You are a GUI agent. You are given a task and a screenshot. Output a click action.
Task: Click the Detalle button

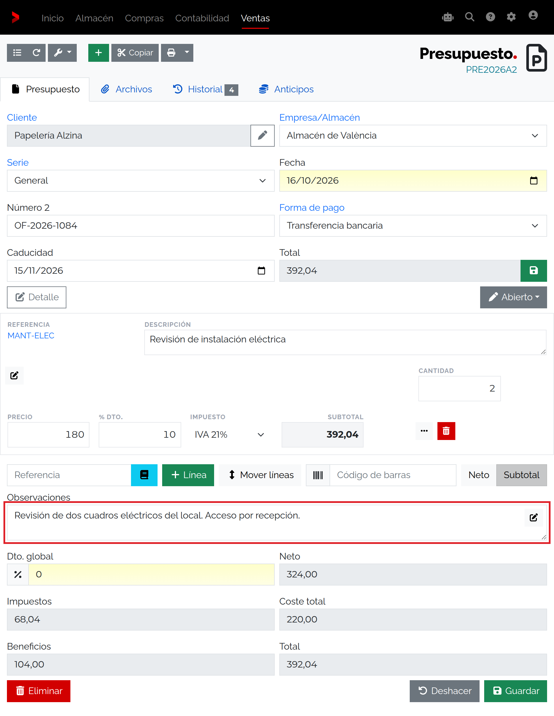click(x=37, y=297)
